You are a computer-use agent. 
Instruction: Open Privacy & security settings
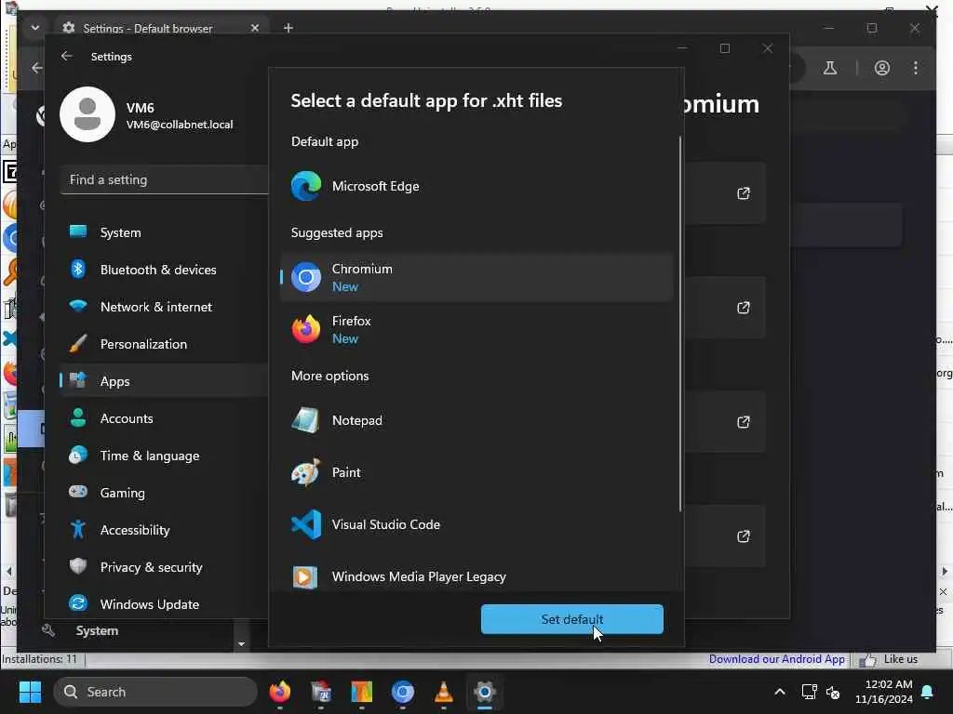(164, 567)
